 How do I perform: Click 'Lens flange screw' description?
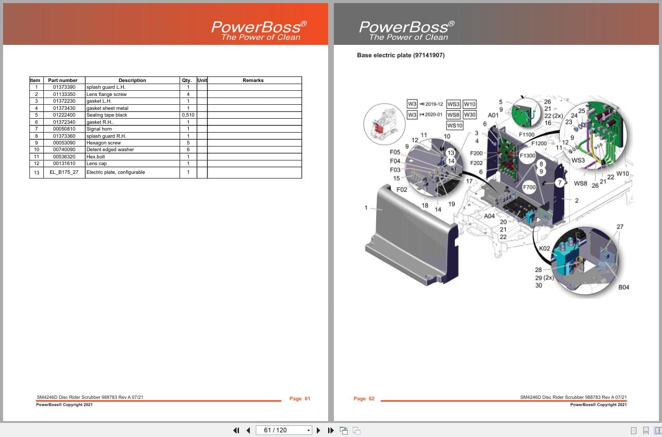[x=106, y=94]
